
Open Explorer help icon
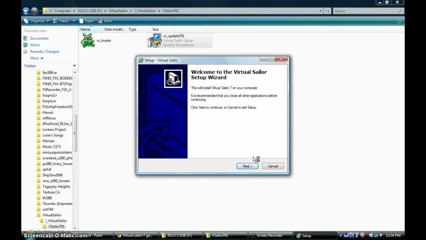(399, 21)
